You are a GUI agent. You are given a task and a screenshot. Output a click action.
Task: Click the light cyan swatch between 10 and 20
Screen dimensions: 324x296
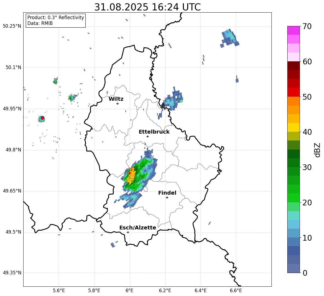(x=293, y=215)
